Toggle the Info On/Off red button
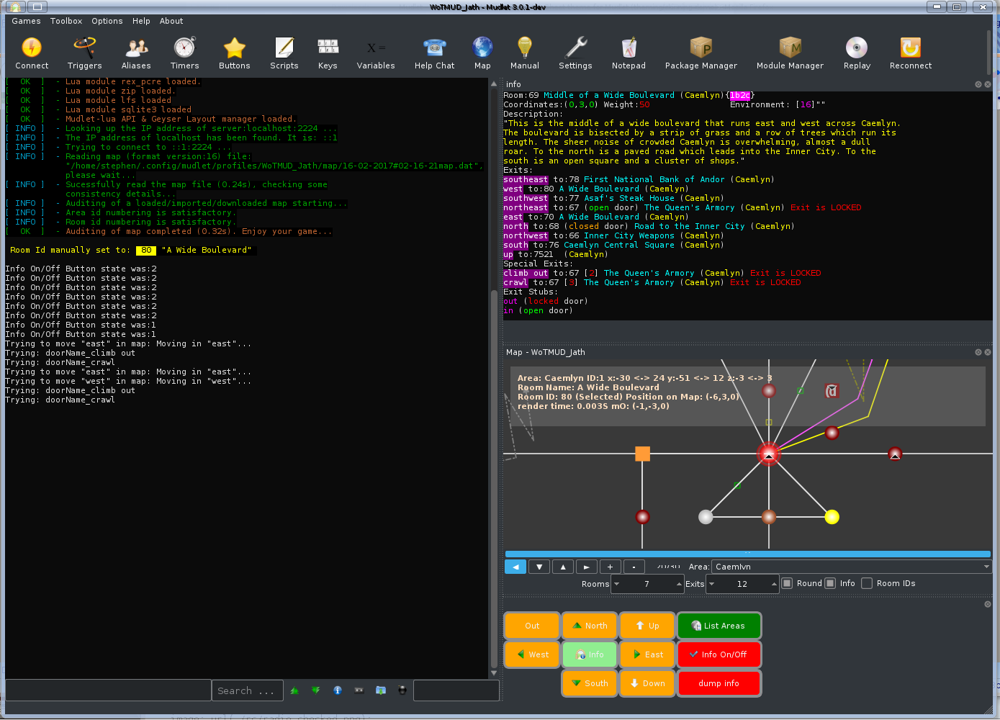 tap(719, 654)
